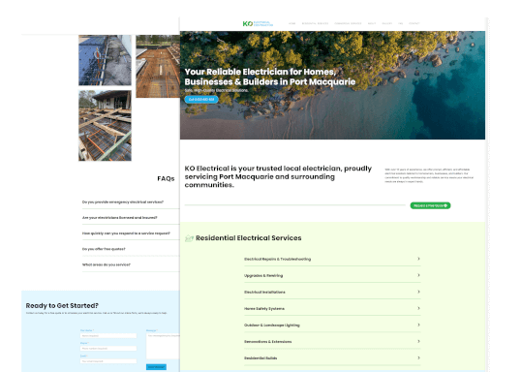
Task: Open the Gallery nav item
Action: click(387, 23)
